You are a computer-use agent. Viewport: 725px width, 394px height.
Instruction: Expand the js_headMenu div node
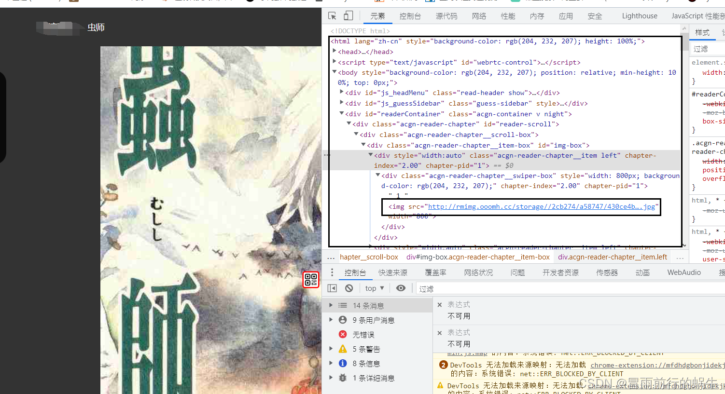(x=342, y=92)
